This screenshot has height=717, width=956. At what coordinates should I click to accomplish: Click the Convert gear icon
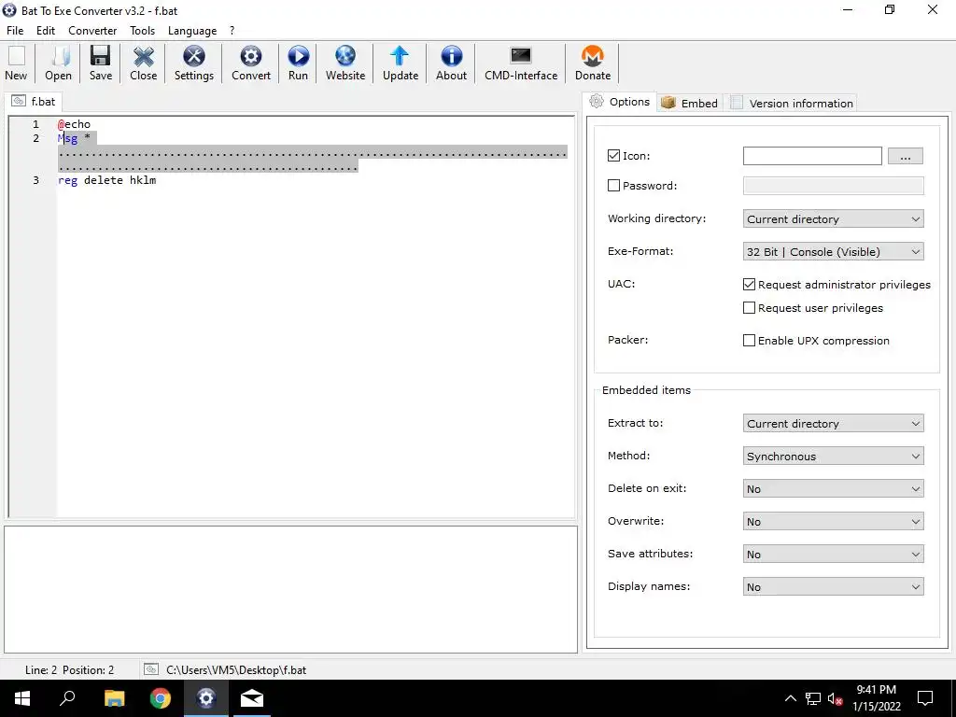pos(250,56)
